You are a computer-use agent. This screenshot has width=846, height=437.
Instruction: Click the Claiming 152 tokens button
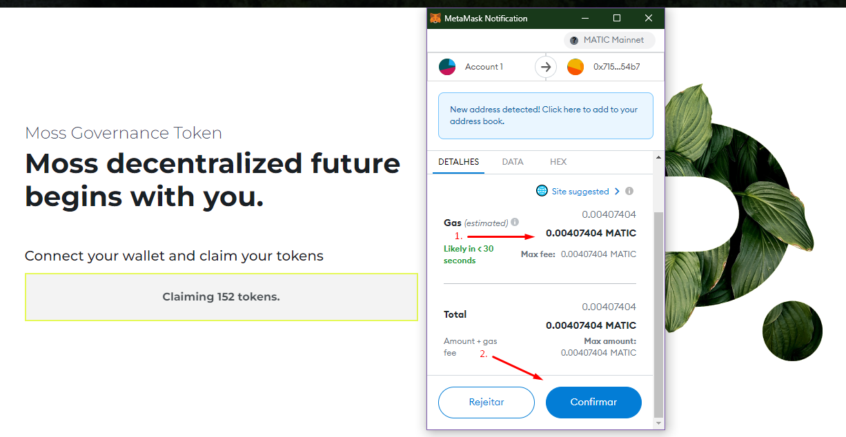click(x=222, y=297)
